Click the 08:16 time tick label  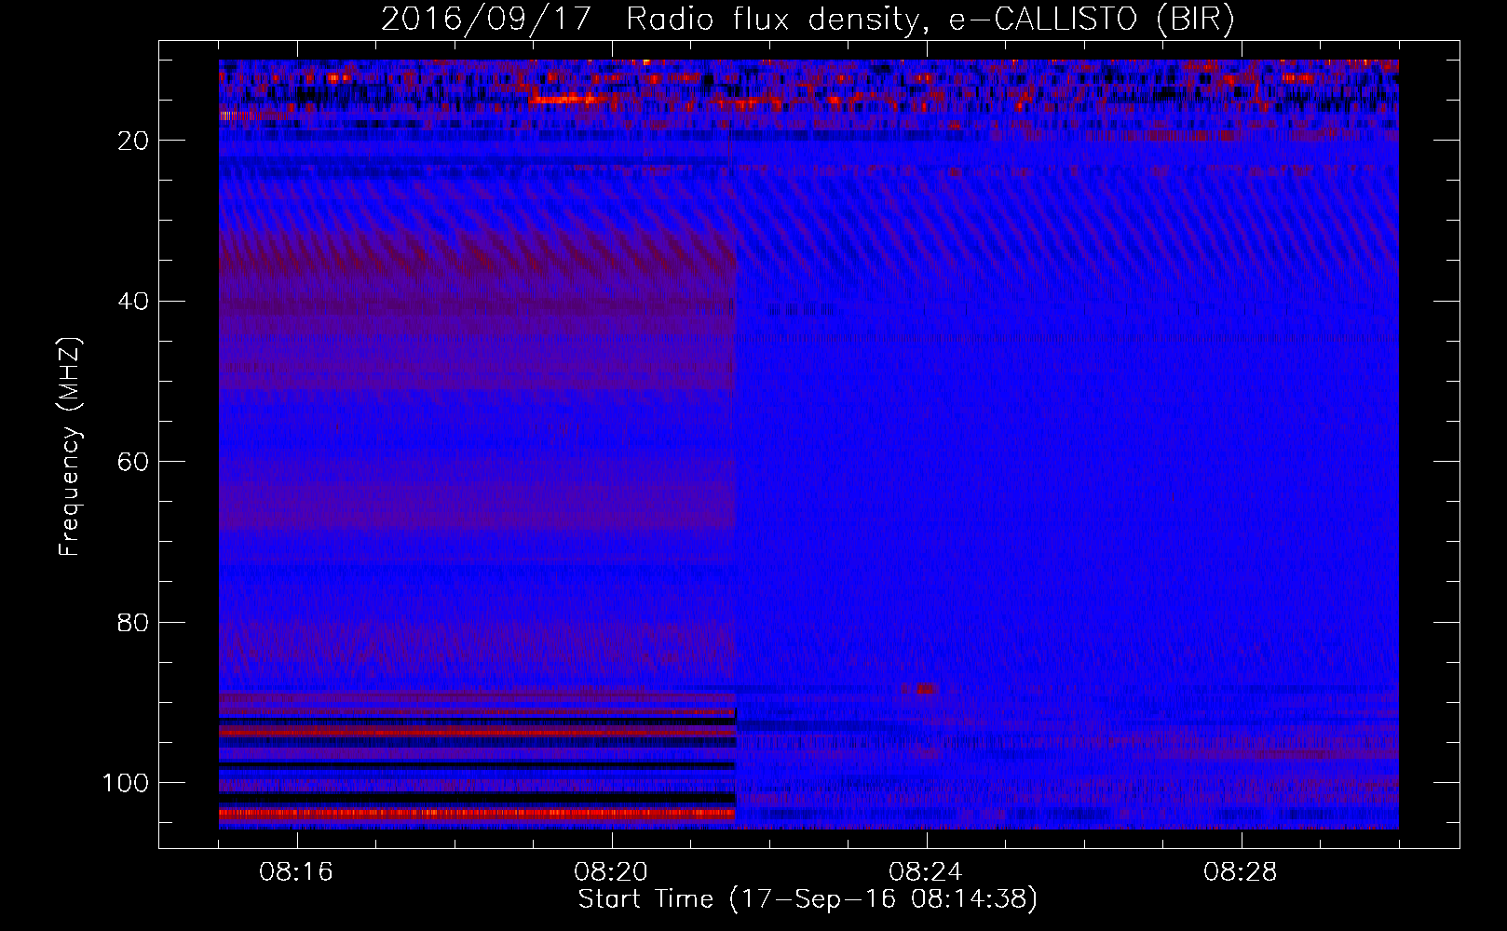point(296,872)
